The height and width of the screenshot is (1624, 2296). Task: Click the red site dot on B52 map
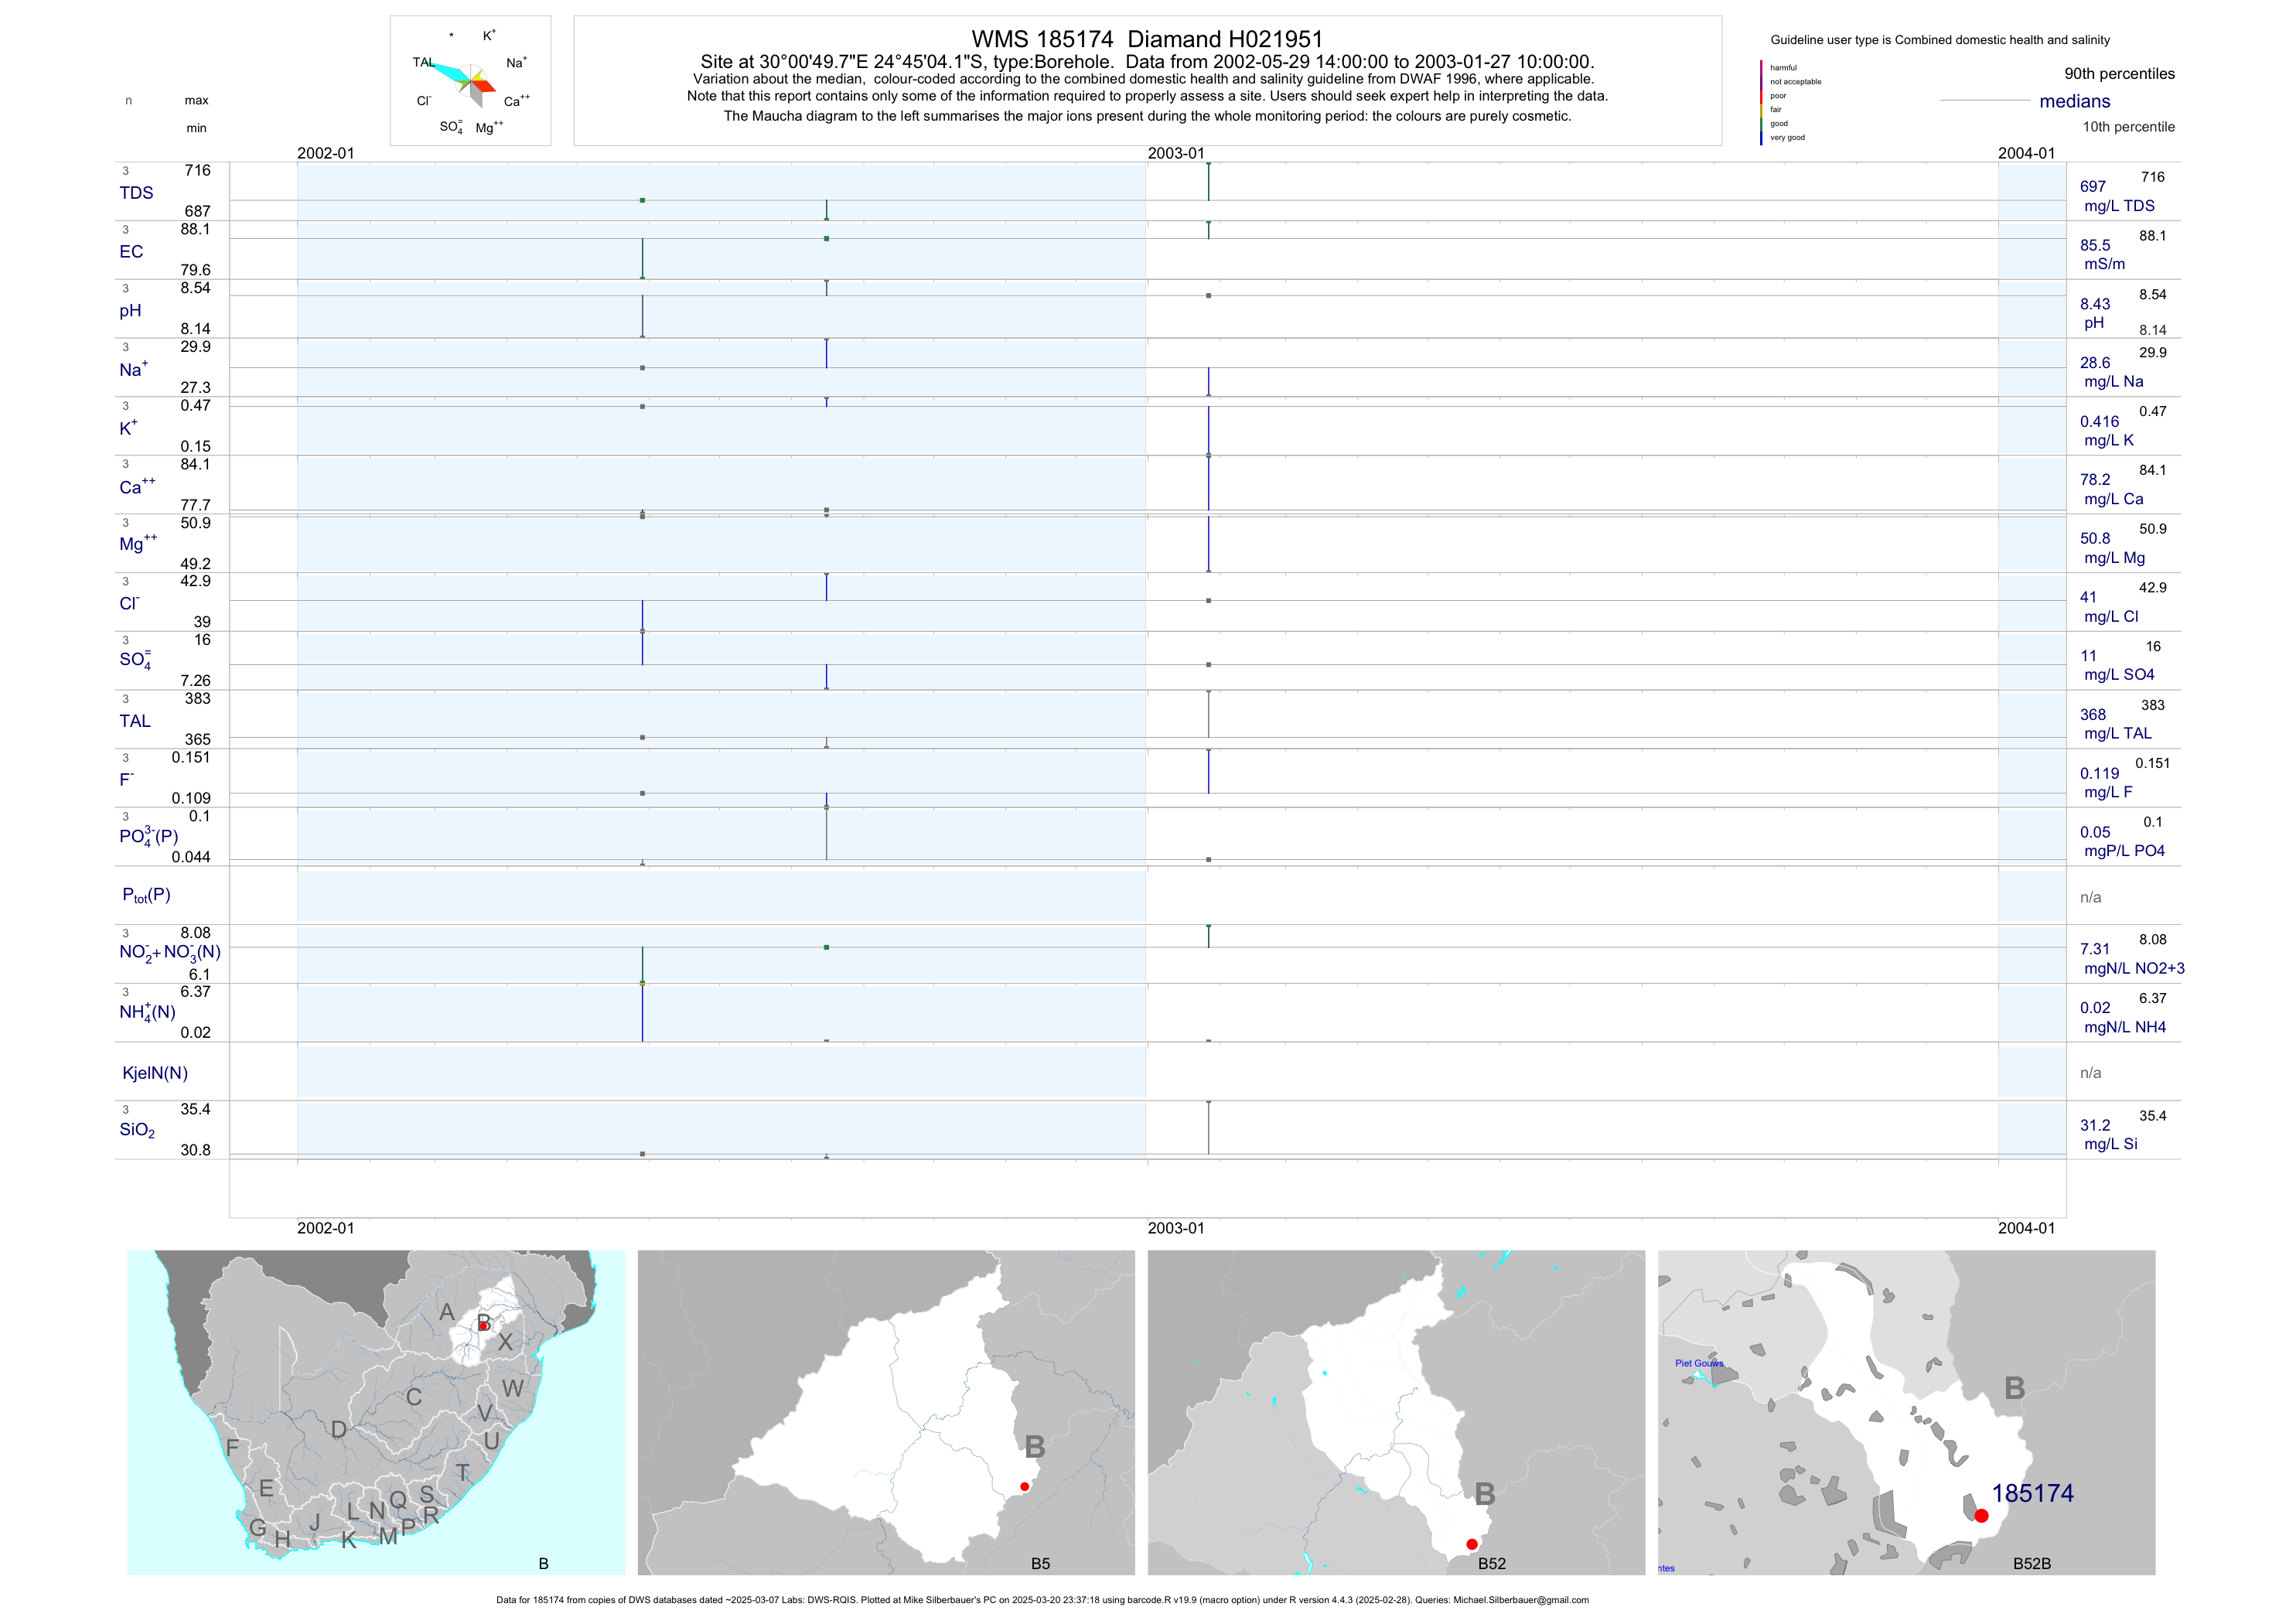click(x=1472, y=1544)
